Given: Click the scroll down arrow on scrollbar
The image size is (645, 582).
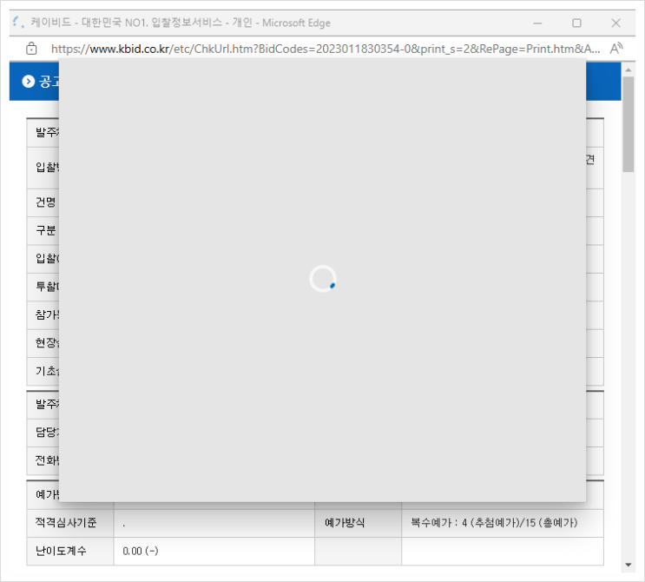Looking at the screenshot, I should [629, 565].
